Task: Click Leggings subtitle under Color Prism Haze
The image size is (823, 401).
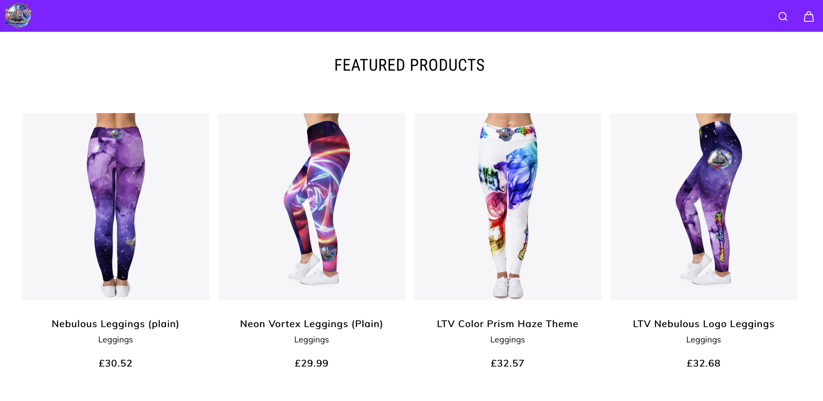Action: (507, 340)
